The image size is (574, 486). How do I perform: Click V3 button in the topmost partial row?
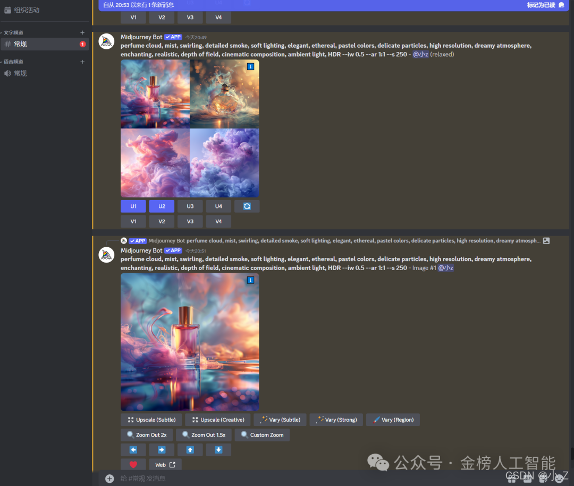(190, 17)
